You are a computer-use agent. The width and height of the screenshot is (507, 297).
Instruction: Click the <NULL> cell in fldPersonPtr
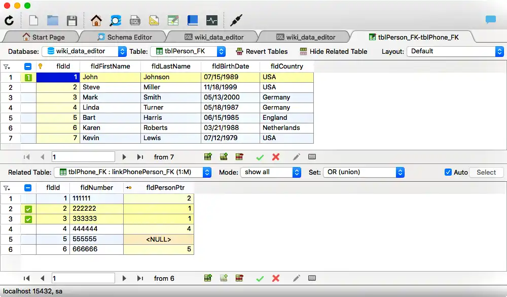pyautogui.click(x=158, y=239)
